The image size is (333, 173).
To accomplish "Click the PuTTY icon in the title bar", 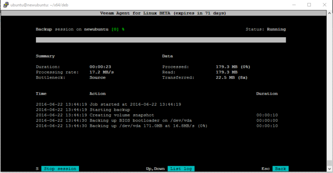I will tap(6, 5).
